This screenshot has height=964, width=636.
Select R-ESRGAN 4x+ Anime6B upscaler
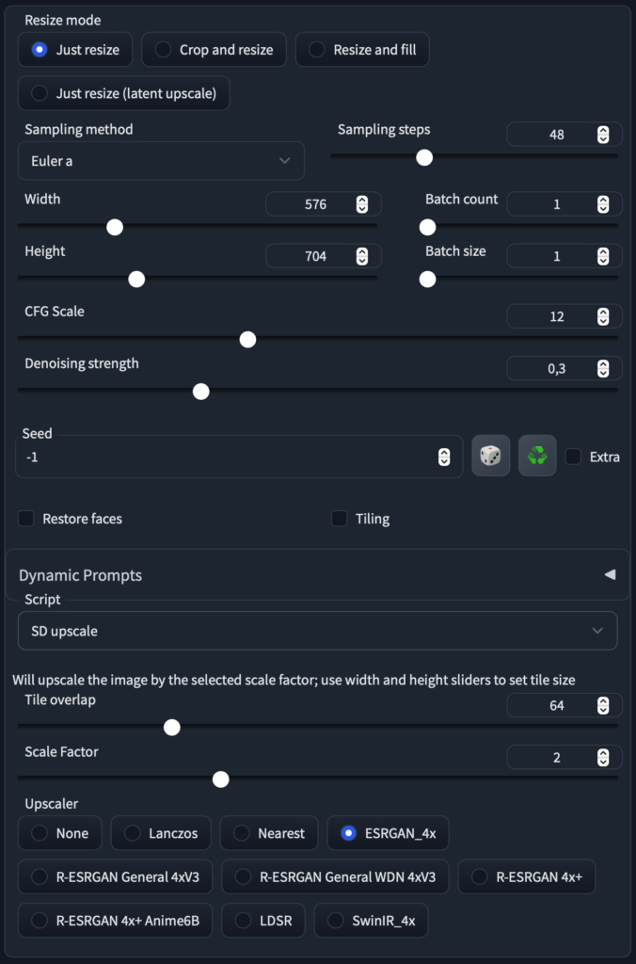click(x=116, y=921)
